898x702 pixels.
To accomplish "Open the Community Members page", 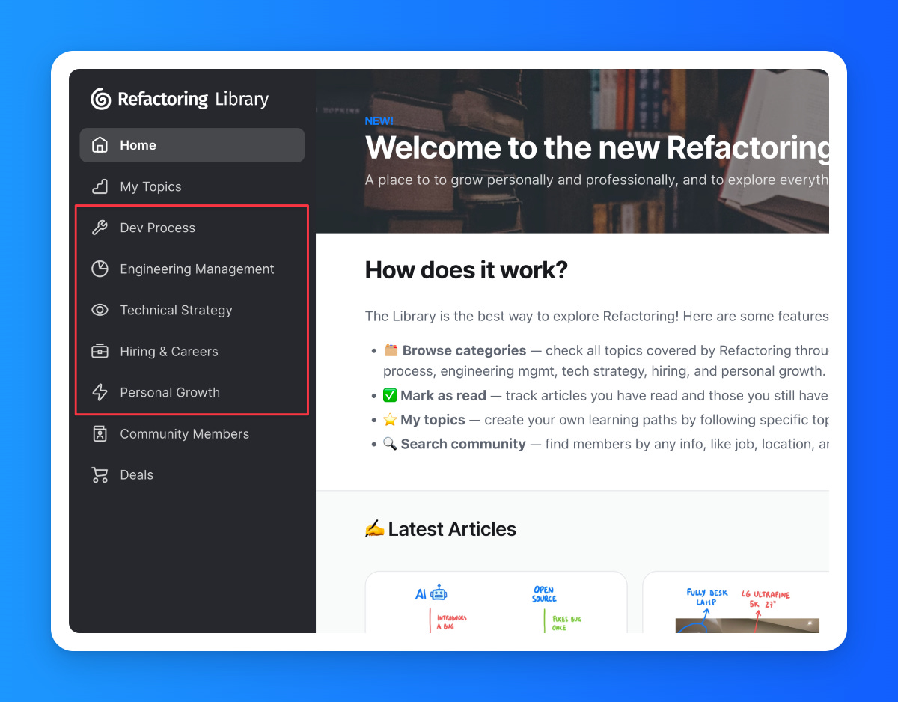I will click(x=192, y=433).
